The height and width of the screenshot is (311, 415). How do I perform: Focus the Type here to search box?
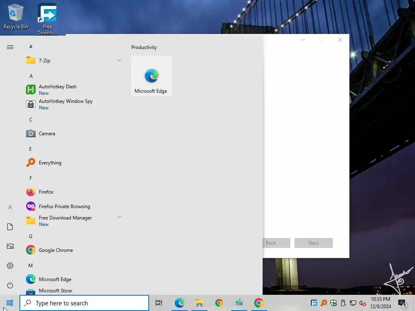[x=84, y=303]
